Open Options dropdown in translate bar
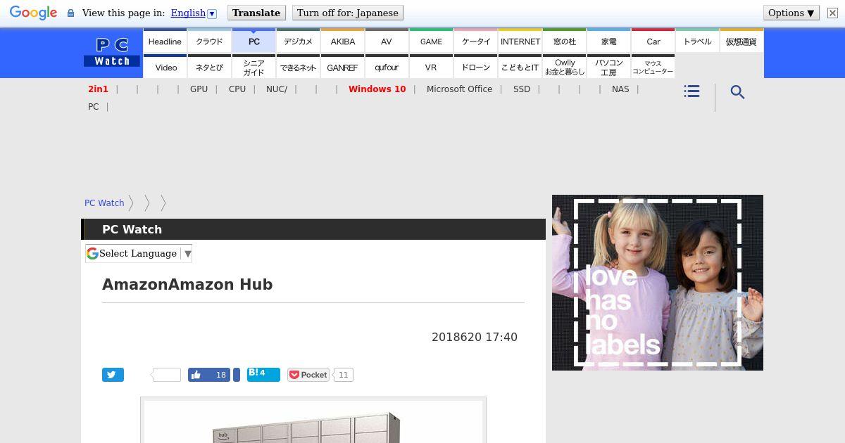 tap(791, 13)
